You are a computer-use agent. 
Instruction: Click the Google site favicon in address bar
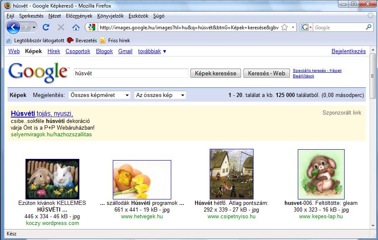click(91, 27)
